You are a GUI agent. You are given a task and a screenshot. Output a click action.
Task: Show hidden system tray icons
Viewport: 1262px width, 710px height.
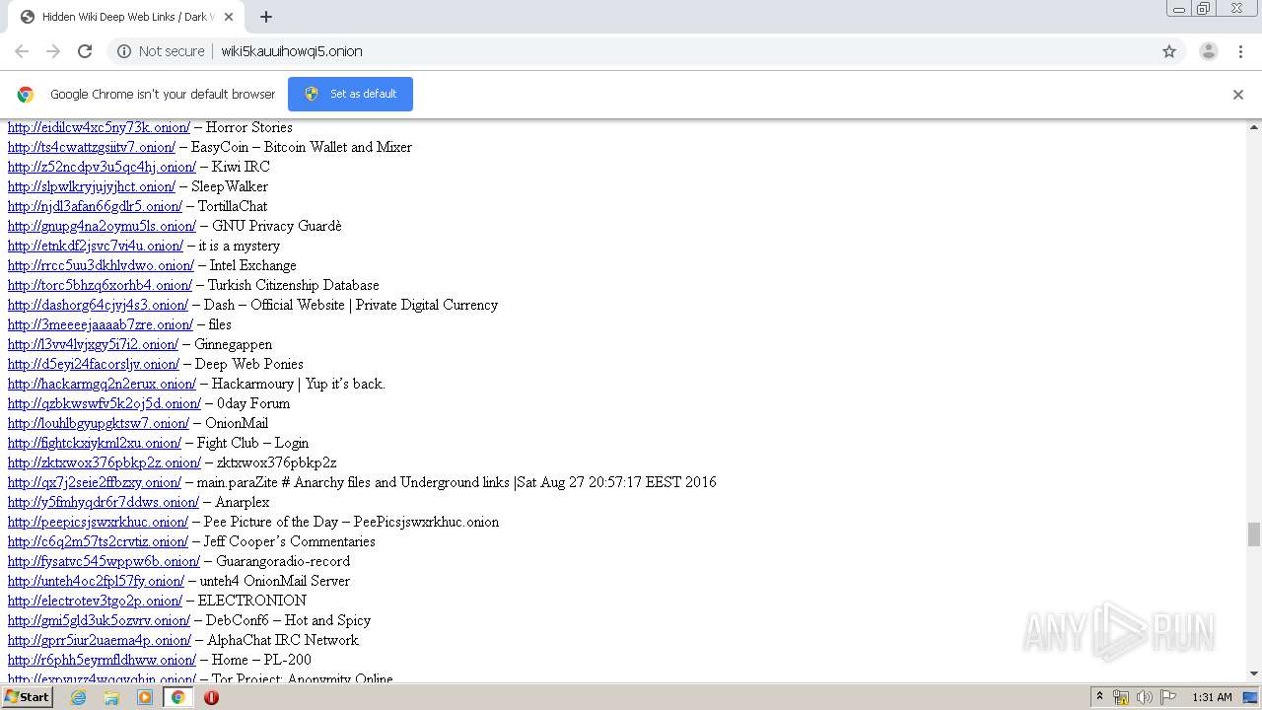click(1099, 697)
